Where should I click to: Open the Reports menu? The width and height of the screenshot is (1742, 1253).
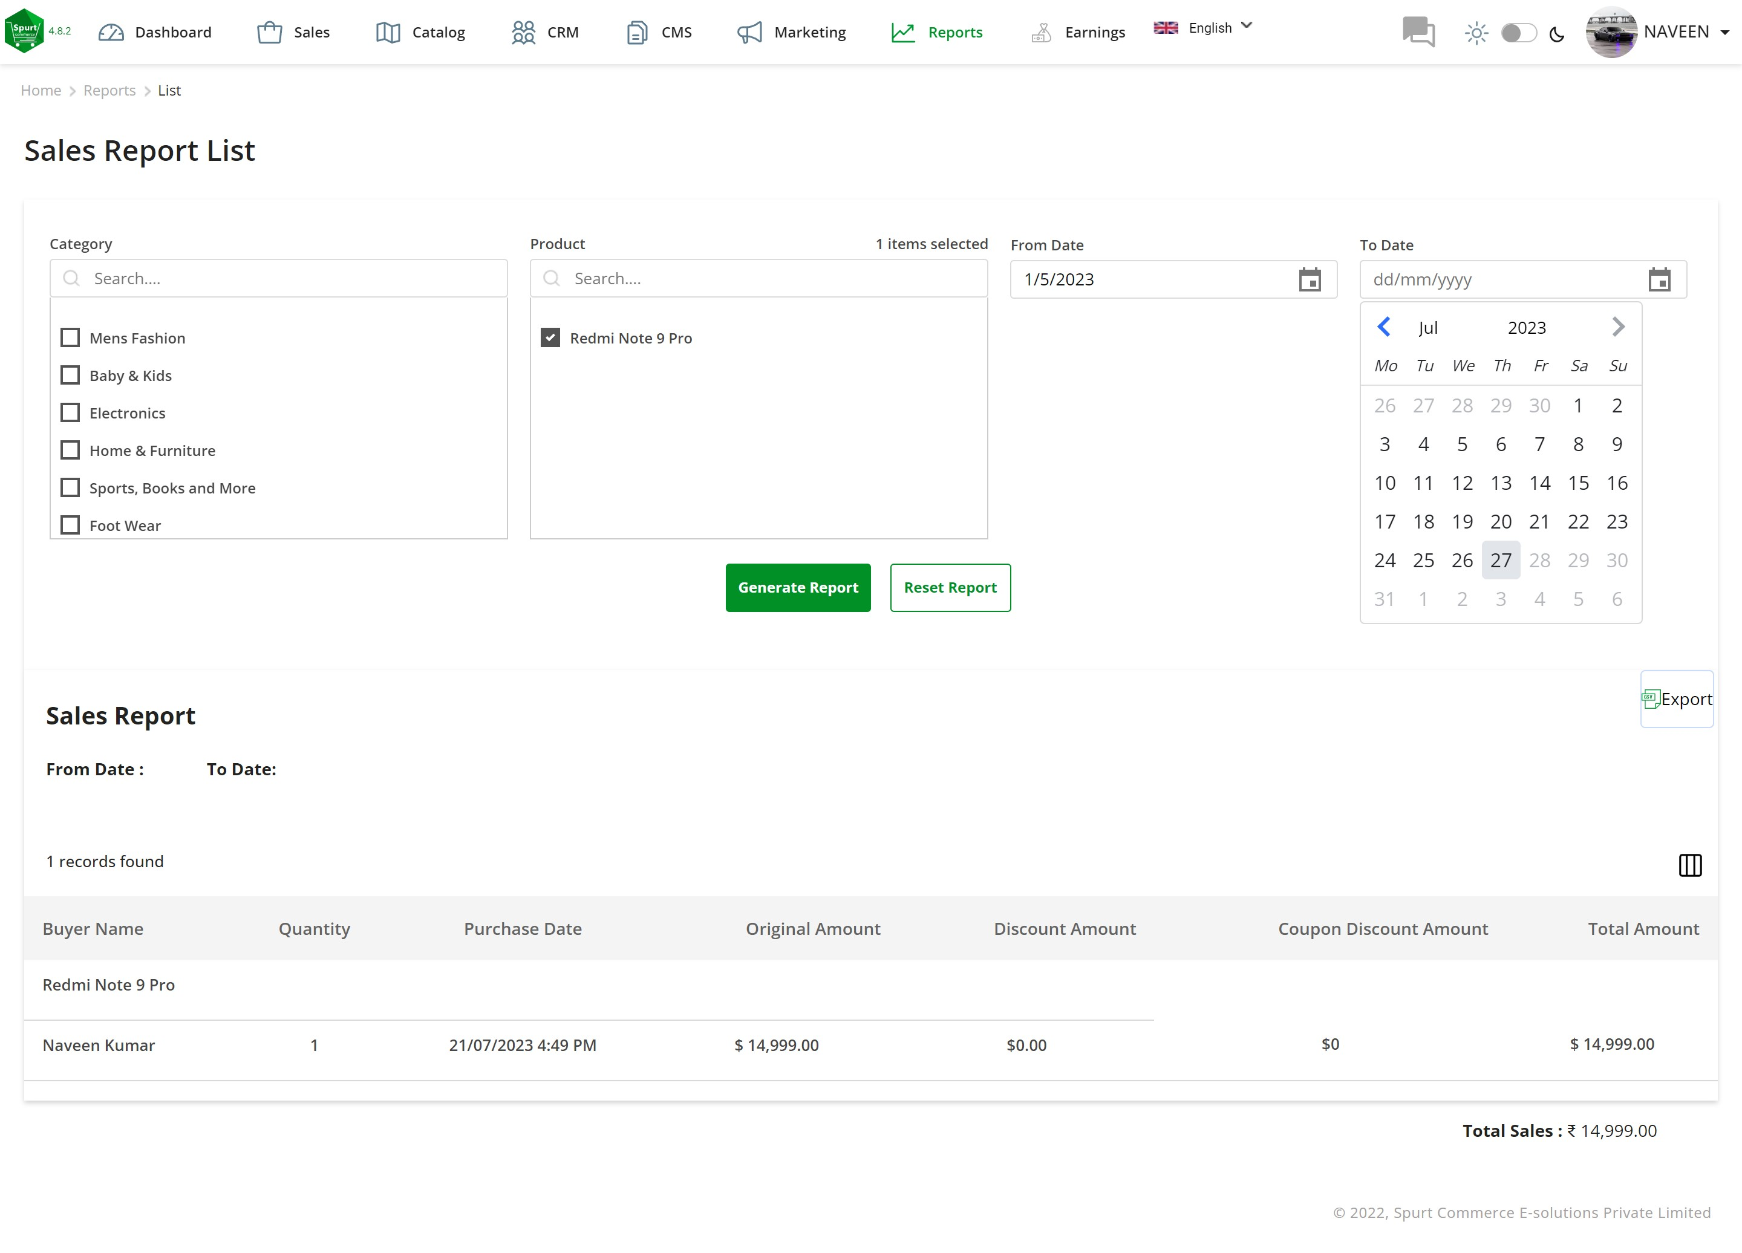pyautogui.click(x=936, y=32)
